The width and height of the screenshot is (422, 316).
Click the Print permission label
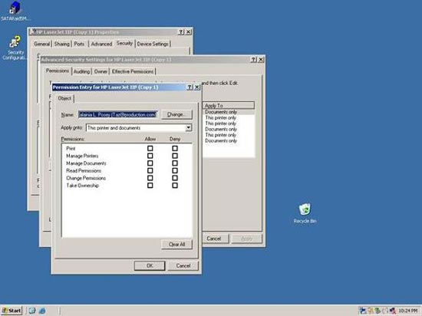(71, 149)
